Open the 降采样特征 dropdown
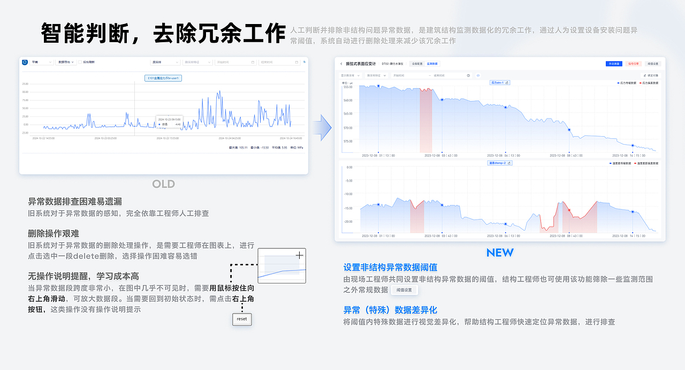 (375, 76)
